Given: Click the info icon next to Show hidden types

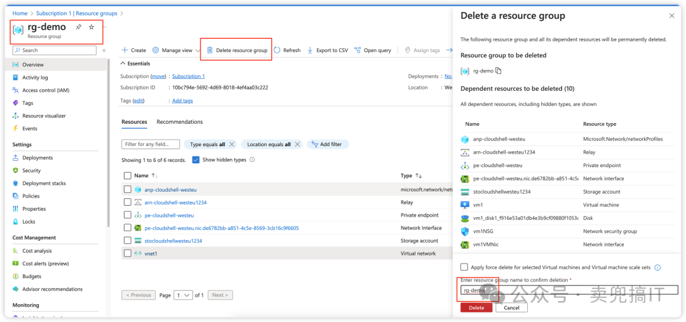Looking at the screenshot, I should click(x=252, y=159).
